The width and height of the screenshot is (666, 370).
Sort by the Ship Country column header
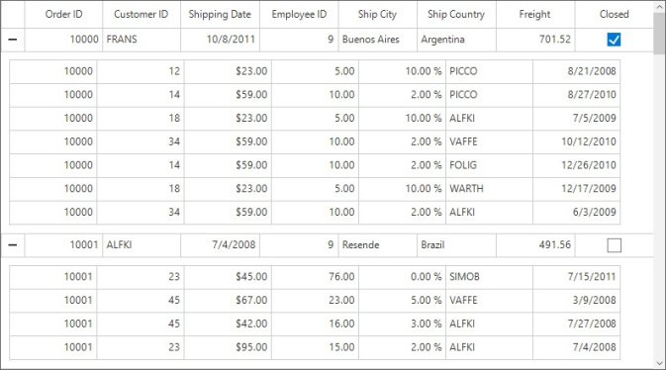point(456,14)
